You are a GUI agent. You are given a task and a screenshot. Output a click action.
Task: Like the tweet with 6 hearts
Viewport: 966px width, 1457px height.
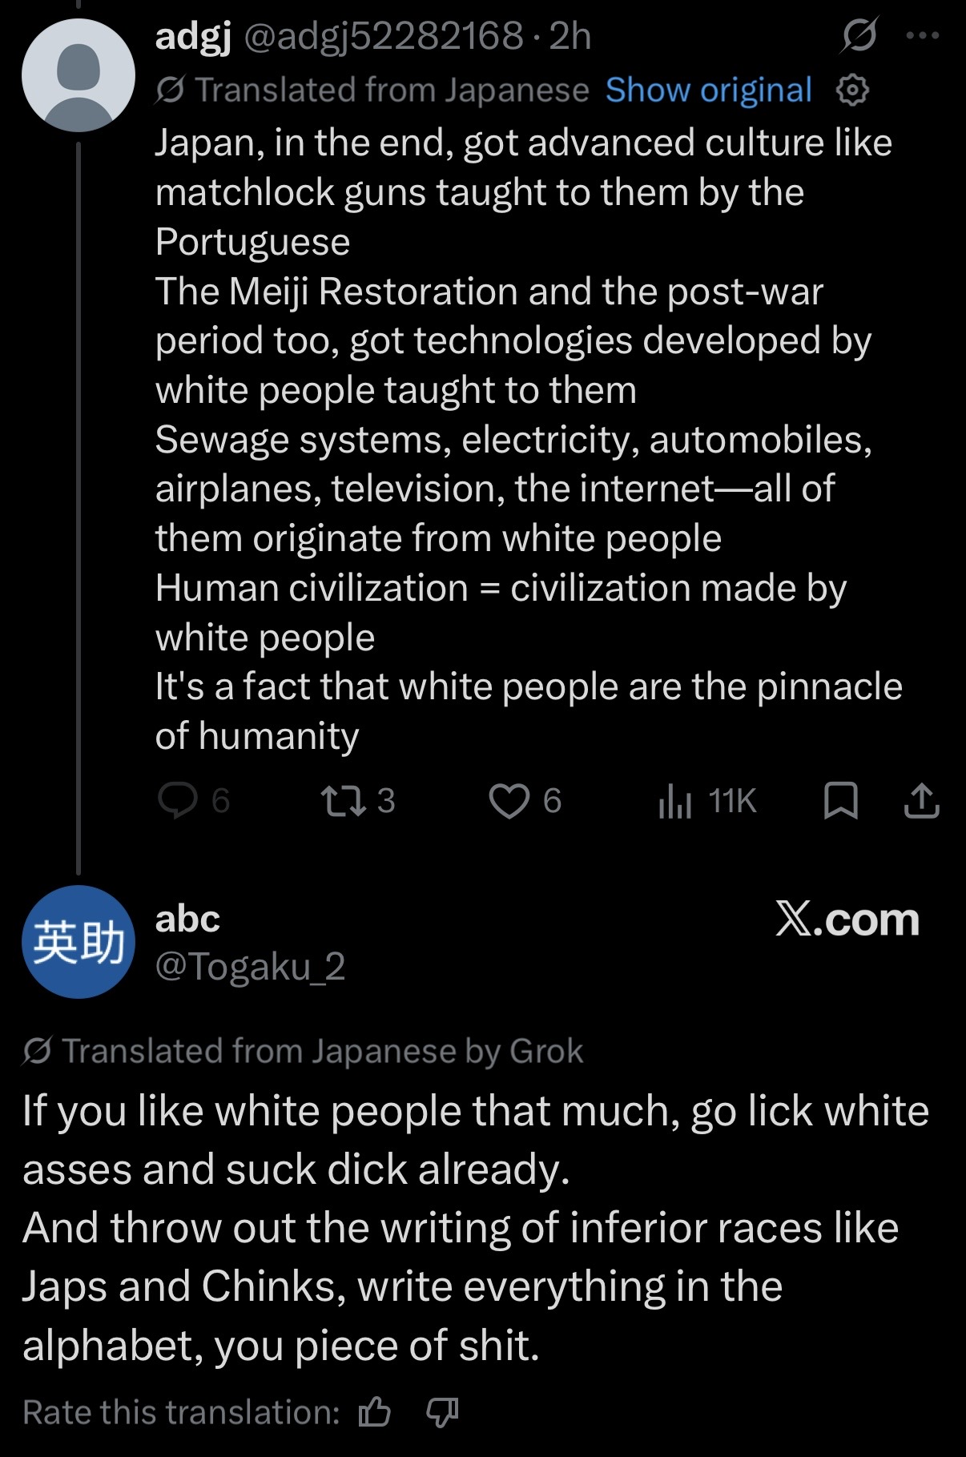click(x=509, y=801)
